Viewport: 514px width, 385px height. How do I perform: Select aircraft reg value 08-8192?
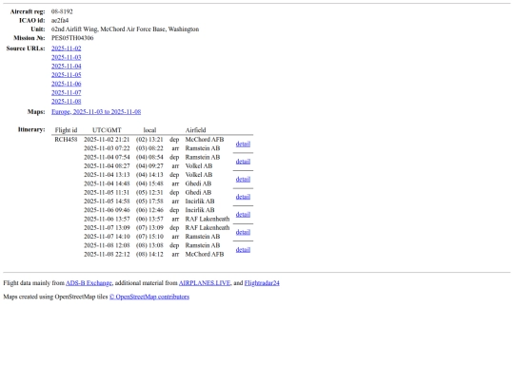coord(62,11)
